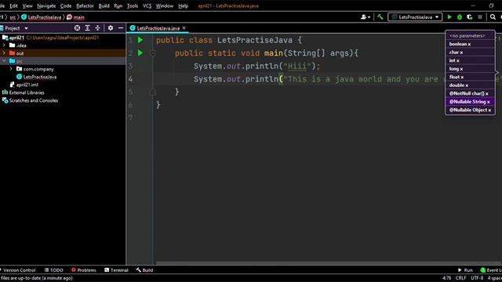The height and width of the screenshot is (282, 502).
Task: Start Debug with the bug icon
Action: (x=460, y=17)
